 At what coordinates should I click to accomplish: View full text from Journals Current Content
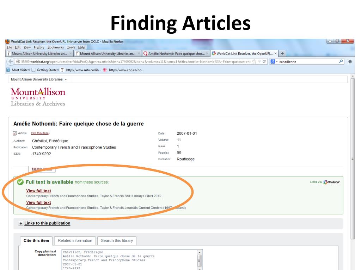coord(38,202)
